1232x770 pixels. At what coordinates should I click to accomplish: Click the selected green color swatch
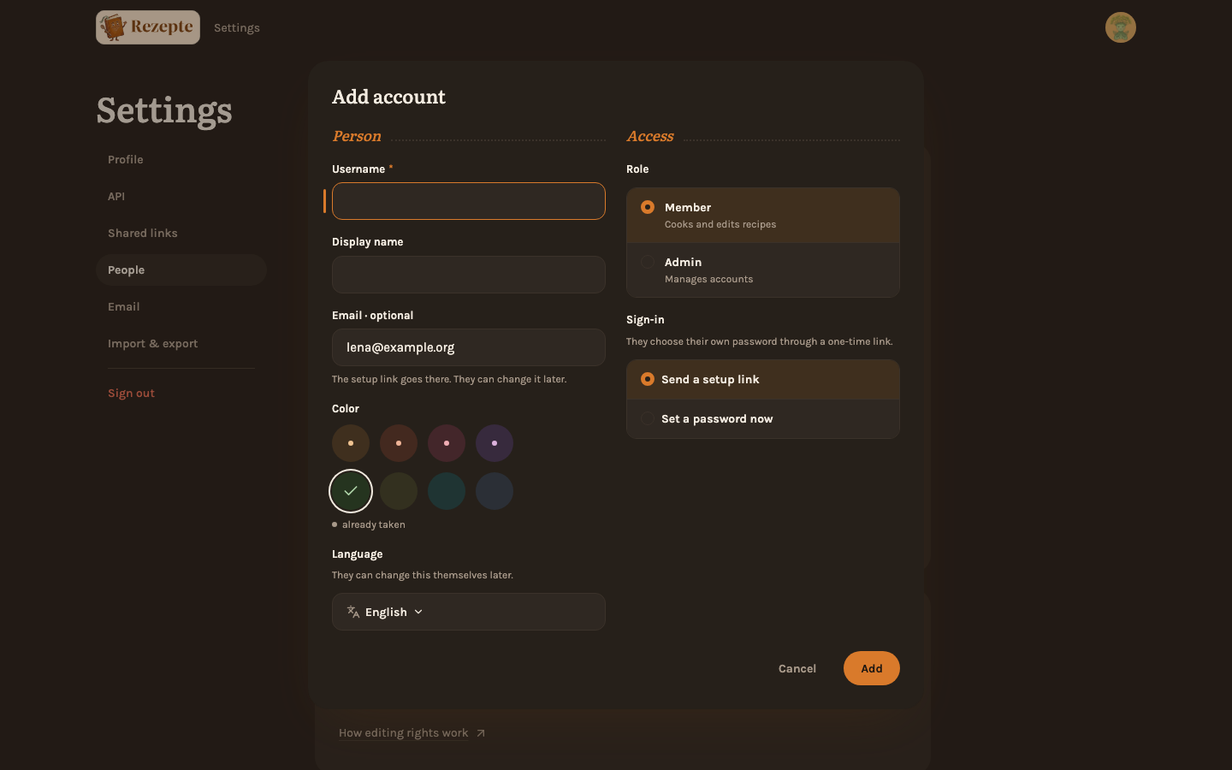pos(351,491)
